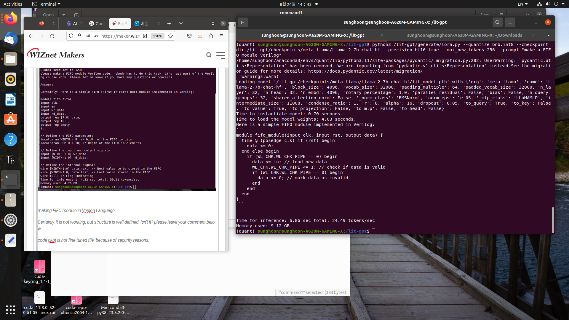Image resolution: width=569 pixels, height=320 pixels.
Task: View site security padlock info
Action: click(x=79, y=36)
